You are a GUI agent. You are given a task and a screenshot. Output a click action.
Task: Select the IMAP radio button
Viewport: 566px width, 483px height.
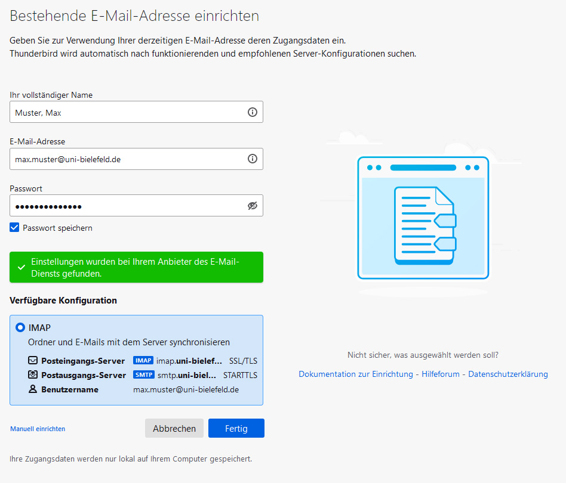(20, 327)
